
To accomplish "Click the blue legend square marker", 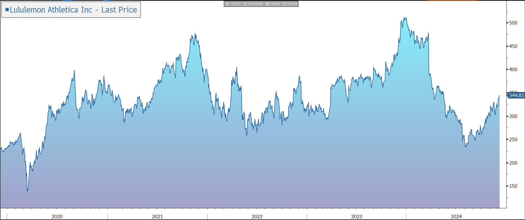I will [x=7, y=10].
